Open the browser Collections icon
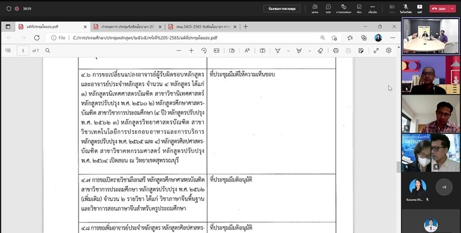This screenshot has width=461, height=233. click(x=364, y=38)
